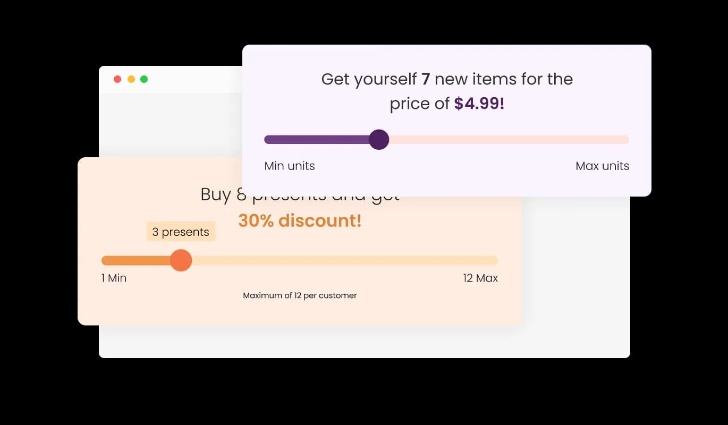This screenshot has height=425, width=728.
Task: Click the 'Maximum of 12 per customer' note
Action: click(300, 295)
